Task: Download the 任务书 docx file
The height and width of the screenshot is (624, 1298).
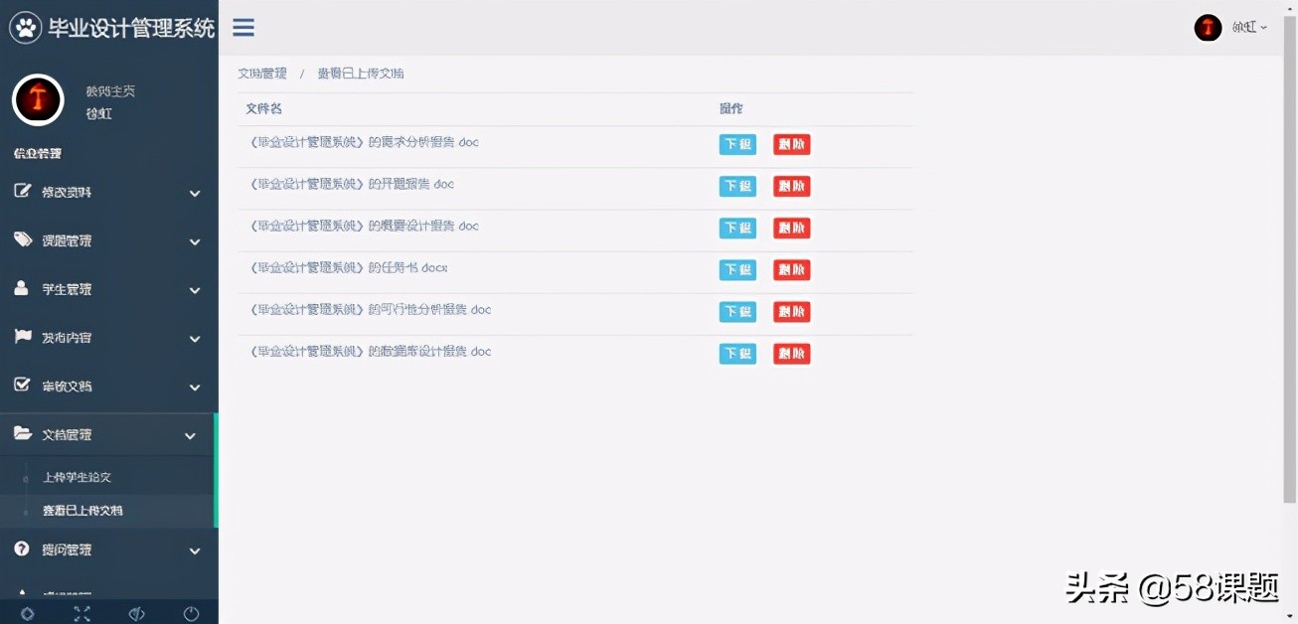Action: click(737, 269)
